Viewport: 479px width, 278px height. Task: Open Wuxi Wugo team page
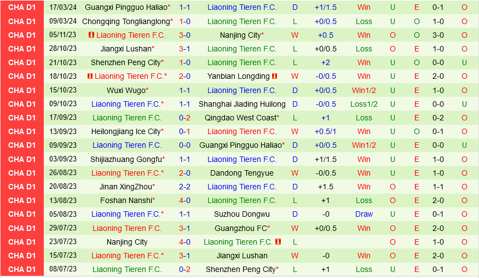(x=126, y=90)
